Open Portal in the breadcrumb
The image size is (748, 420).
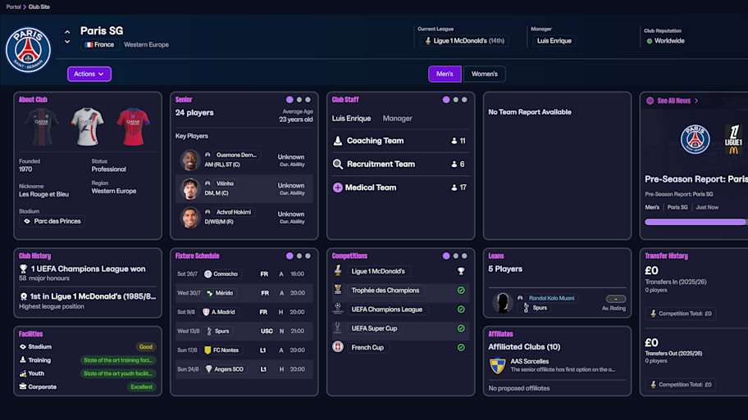pos(13,7)
